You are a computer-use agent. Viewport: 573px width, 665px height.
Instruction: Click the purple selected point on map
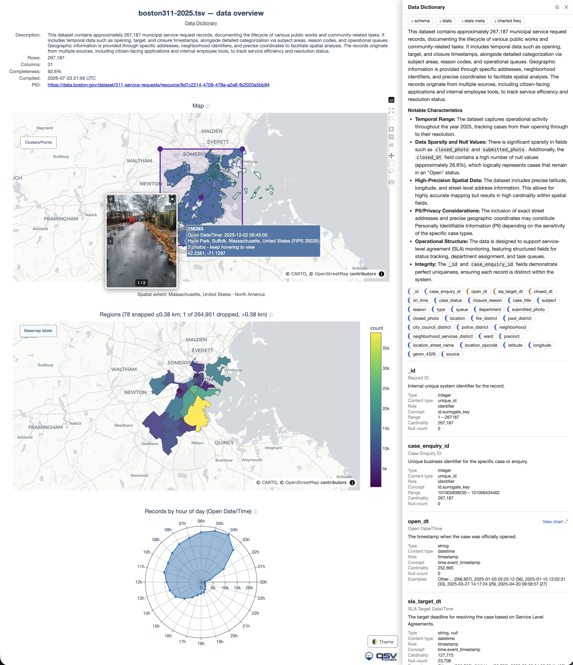click(x=201, y=197)
